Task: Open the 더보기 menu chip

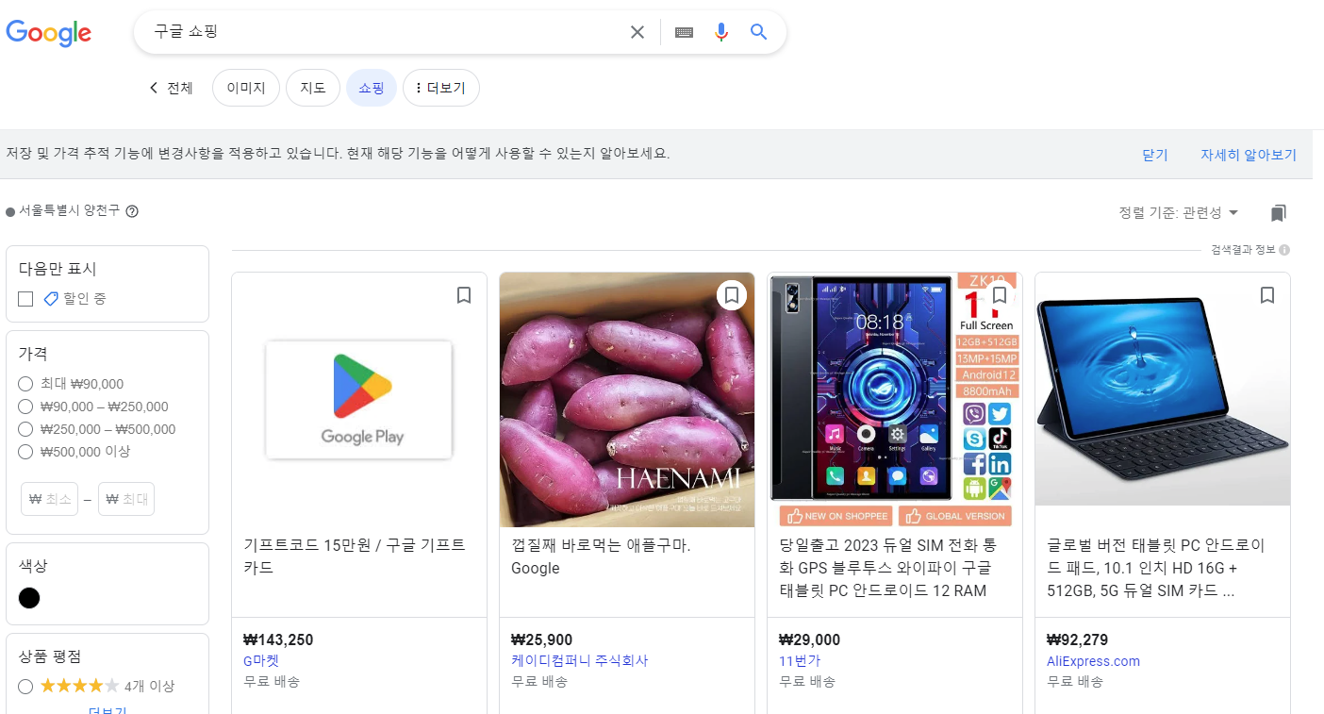Action: (441, 88)
